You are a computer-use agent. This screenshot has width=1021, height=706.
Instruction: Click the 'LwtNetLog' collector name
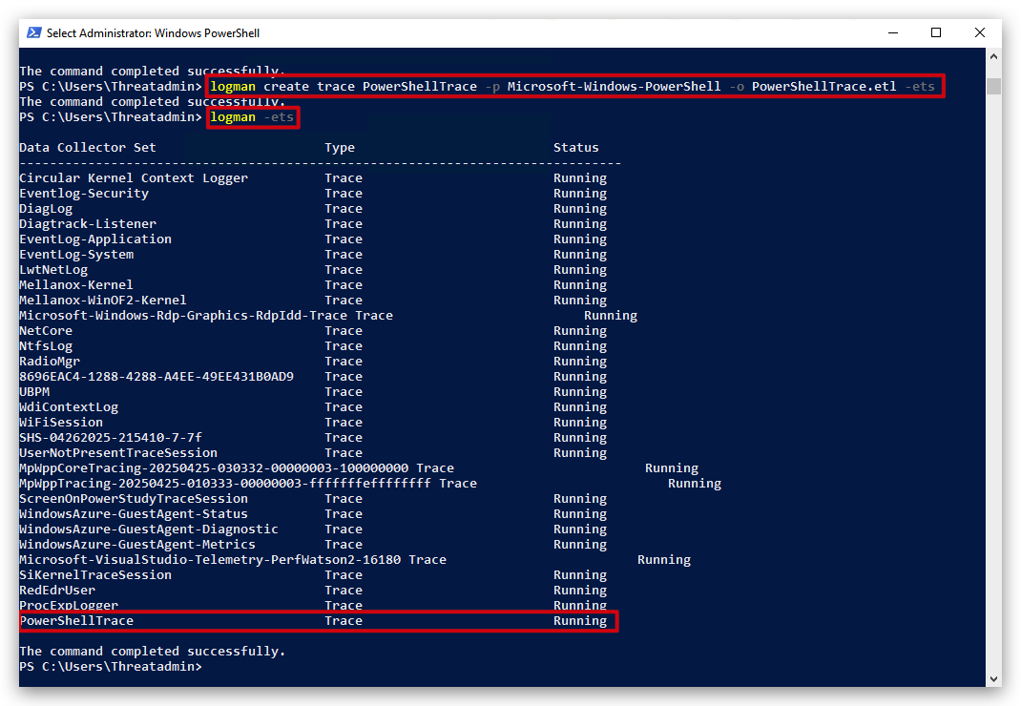[x=53, y=270]
